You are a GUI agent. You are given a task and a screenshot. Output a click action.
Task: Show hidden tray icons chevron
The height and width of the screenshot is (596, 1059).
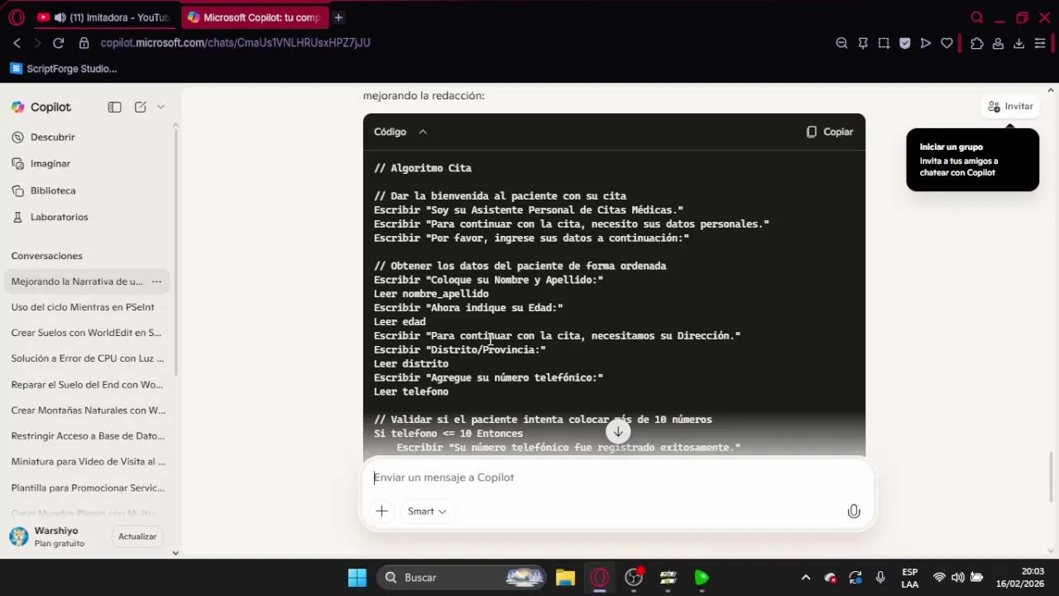pos(806,578)
